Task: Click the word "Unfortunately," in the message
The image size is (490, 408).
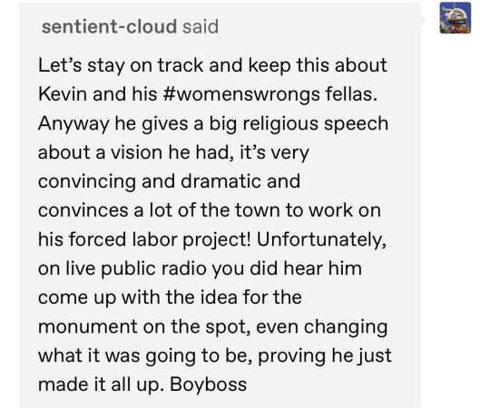Action: [x=321, y=239]
